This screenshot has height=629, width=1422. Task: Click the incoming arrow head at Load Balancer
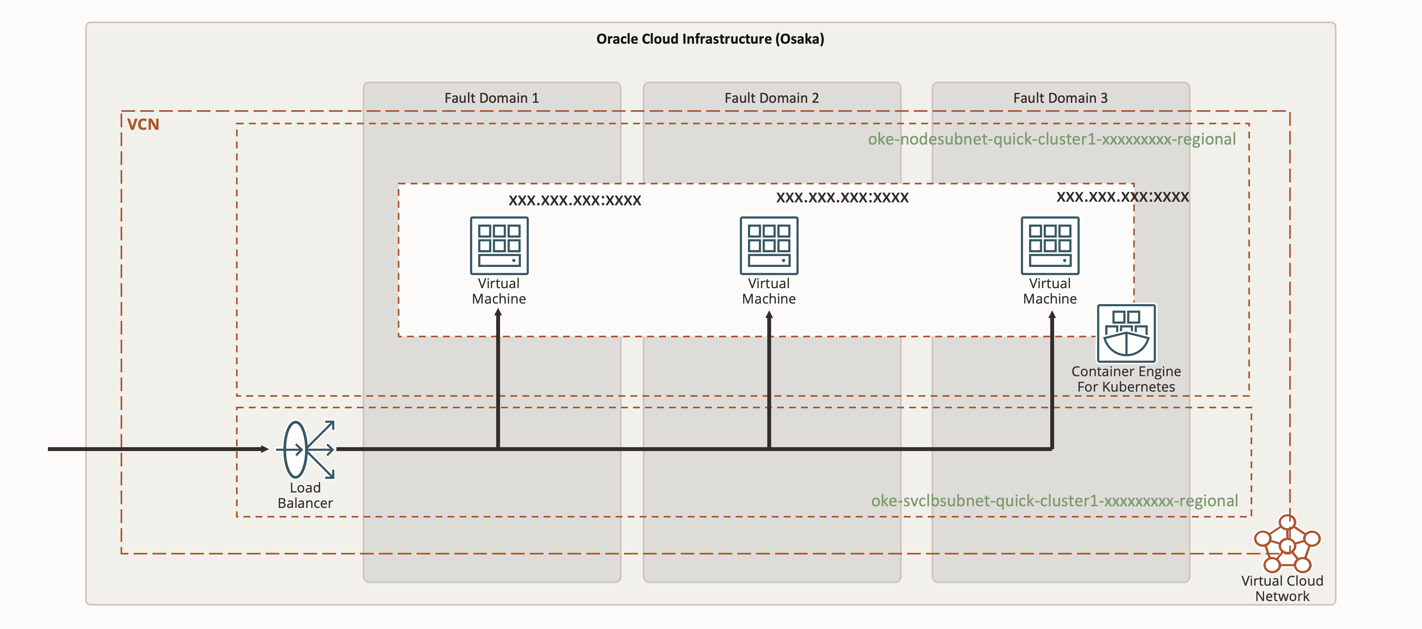click(x=264, y=449)
